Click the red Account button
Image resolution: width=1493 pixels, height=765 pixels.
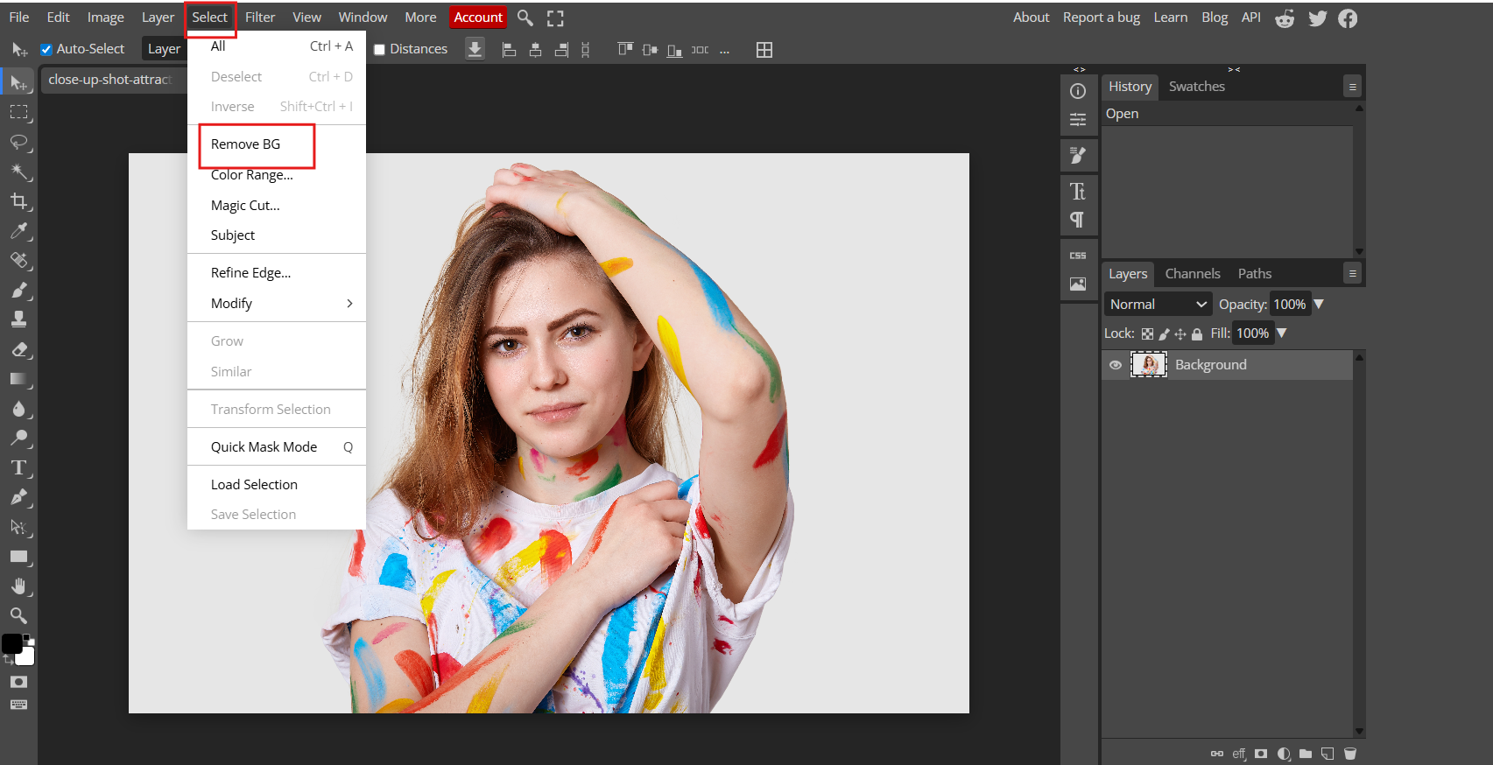point(478,18)
